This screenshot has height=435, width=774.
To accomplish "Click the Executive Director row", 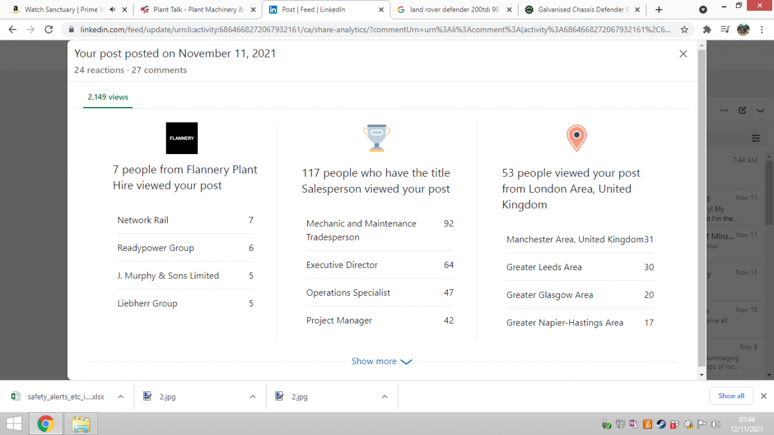I will click(x=380, y=265).
